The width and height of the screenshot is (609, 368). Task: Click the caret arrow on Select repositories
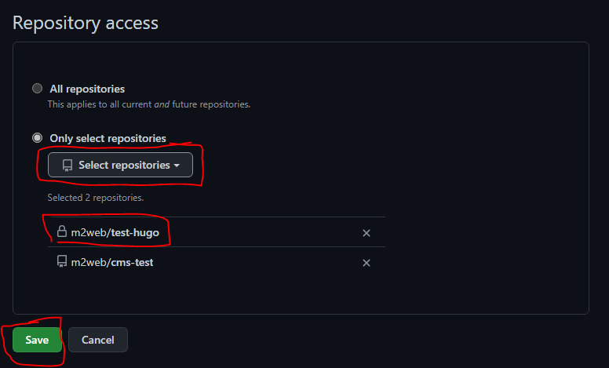point(177,166)
